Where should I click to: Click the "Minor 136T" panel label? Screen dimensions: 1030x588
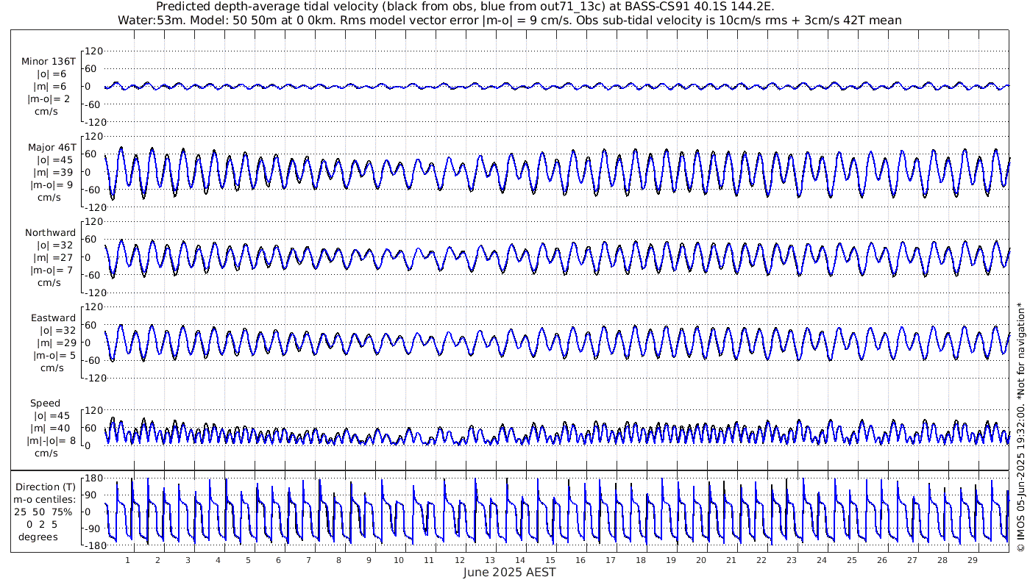[48, 62]
